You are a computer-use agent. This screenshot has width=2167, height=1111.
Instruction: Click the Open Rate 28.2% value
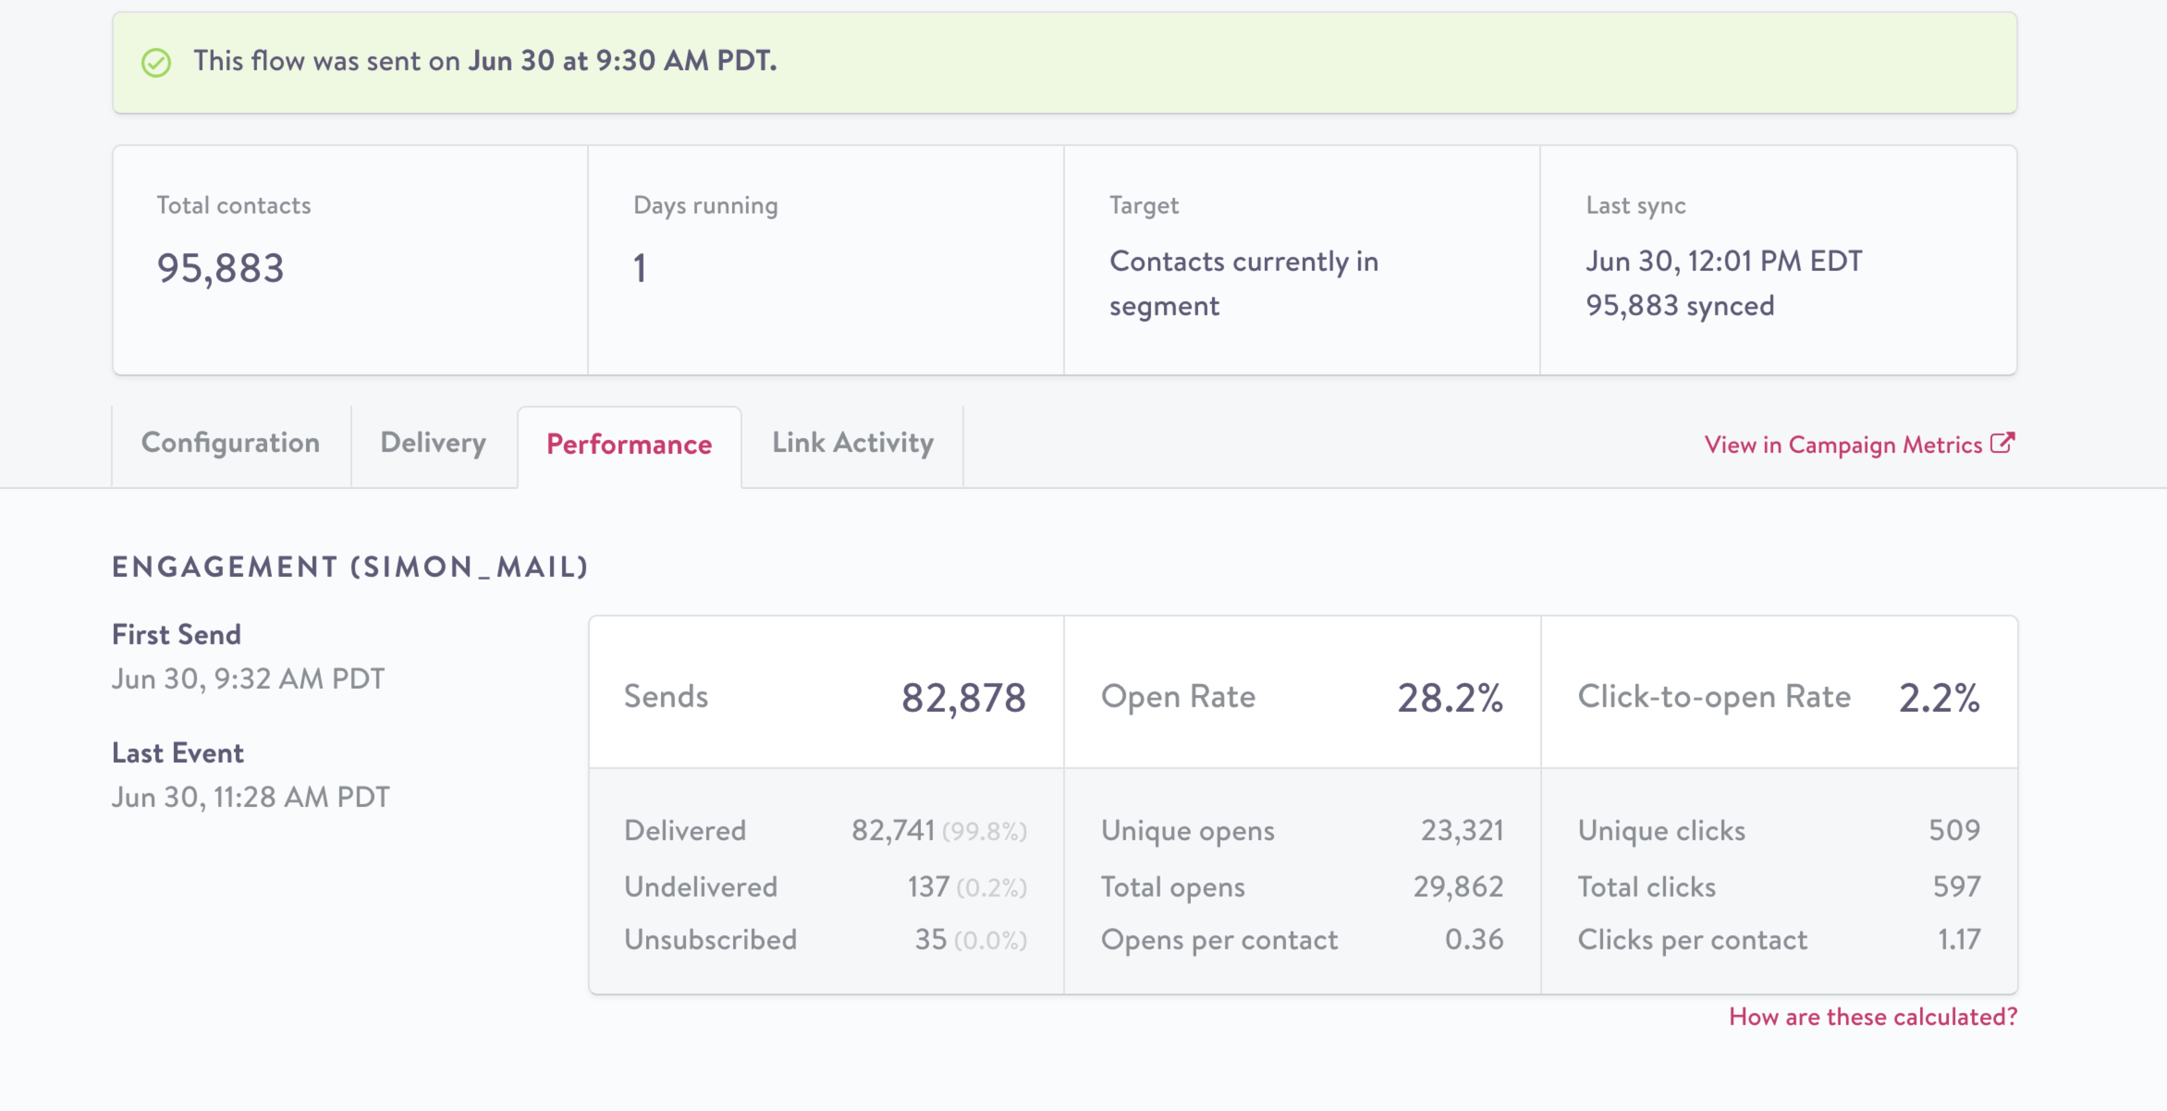(1450, 697)
